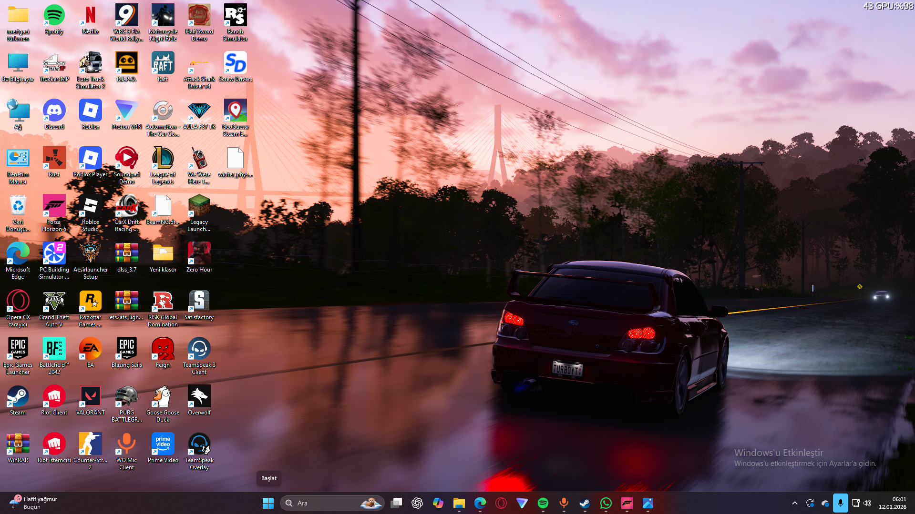Select the GeoGuessr Steam Edition icon
The height and width of the screenshot is (514, 915).
[x=236, y=118]
